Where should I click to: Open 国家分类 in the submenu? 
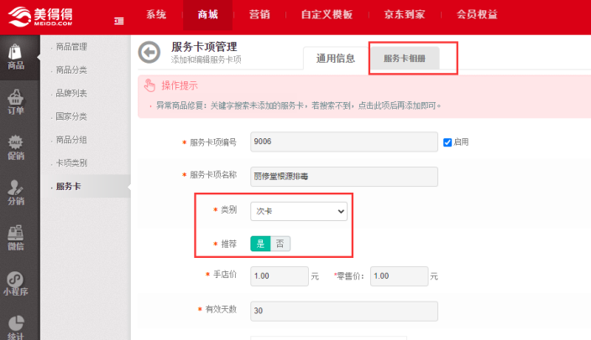(x=71, y=116)
